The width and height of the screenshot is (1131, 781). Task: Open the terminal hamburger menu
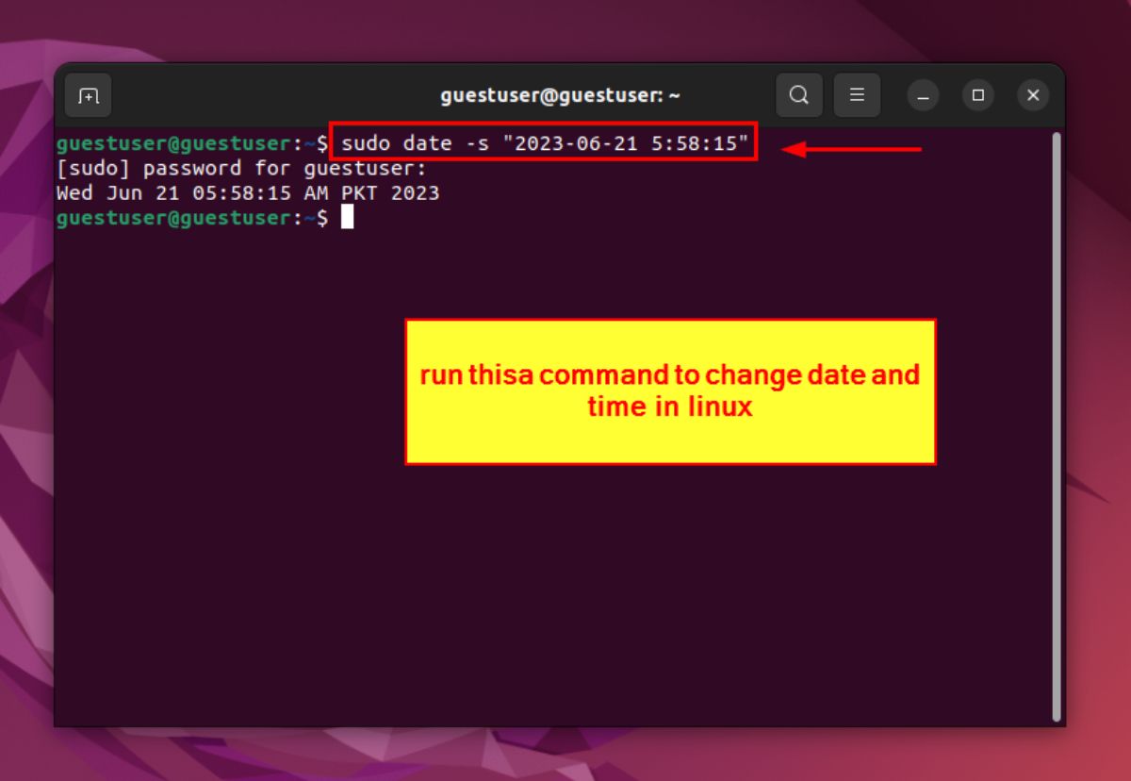[x=857, y=94]
